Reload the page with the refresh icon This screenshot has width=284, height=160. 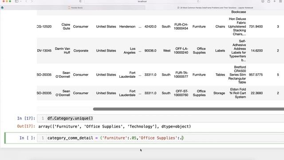pyautogui.click(x=198, y=1)
